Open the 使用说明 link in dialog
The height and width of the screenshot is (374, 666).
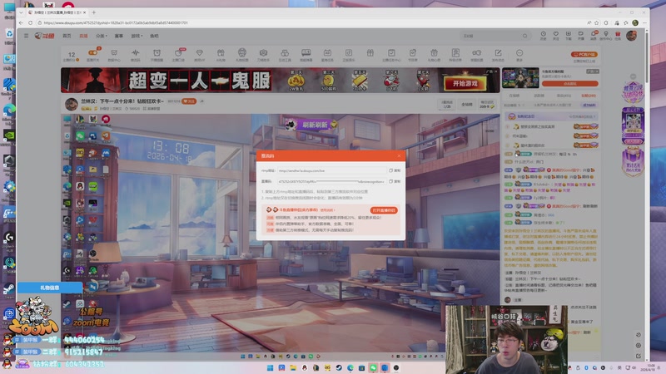coord(327,210)
